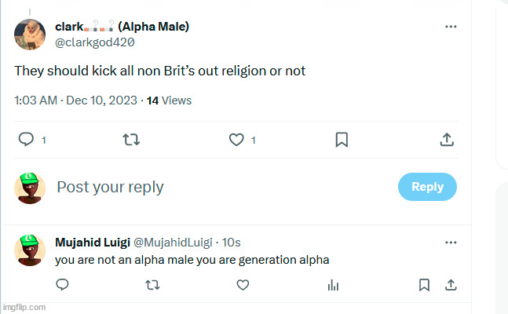
Task: Reply to clark's tweet via comment icon
Action: (x=26, y=140)
